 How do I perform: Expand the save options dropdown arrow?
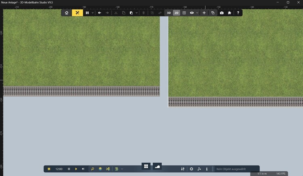93,13
